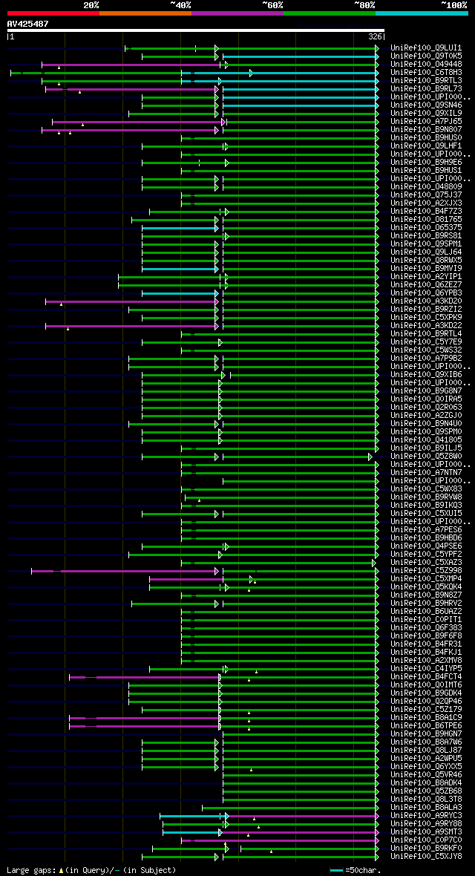Click hit label UniRef100_Q6F383
The width and height of the screenshot is (475, 876).
(x=426, y=628)
